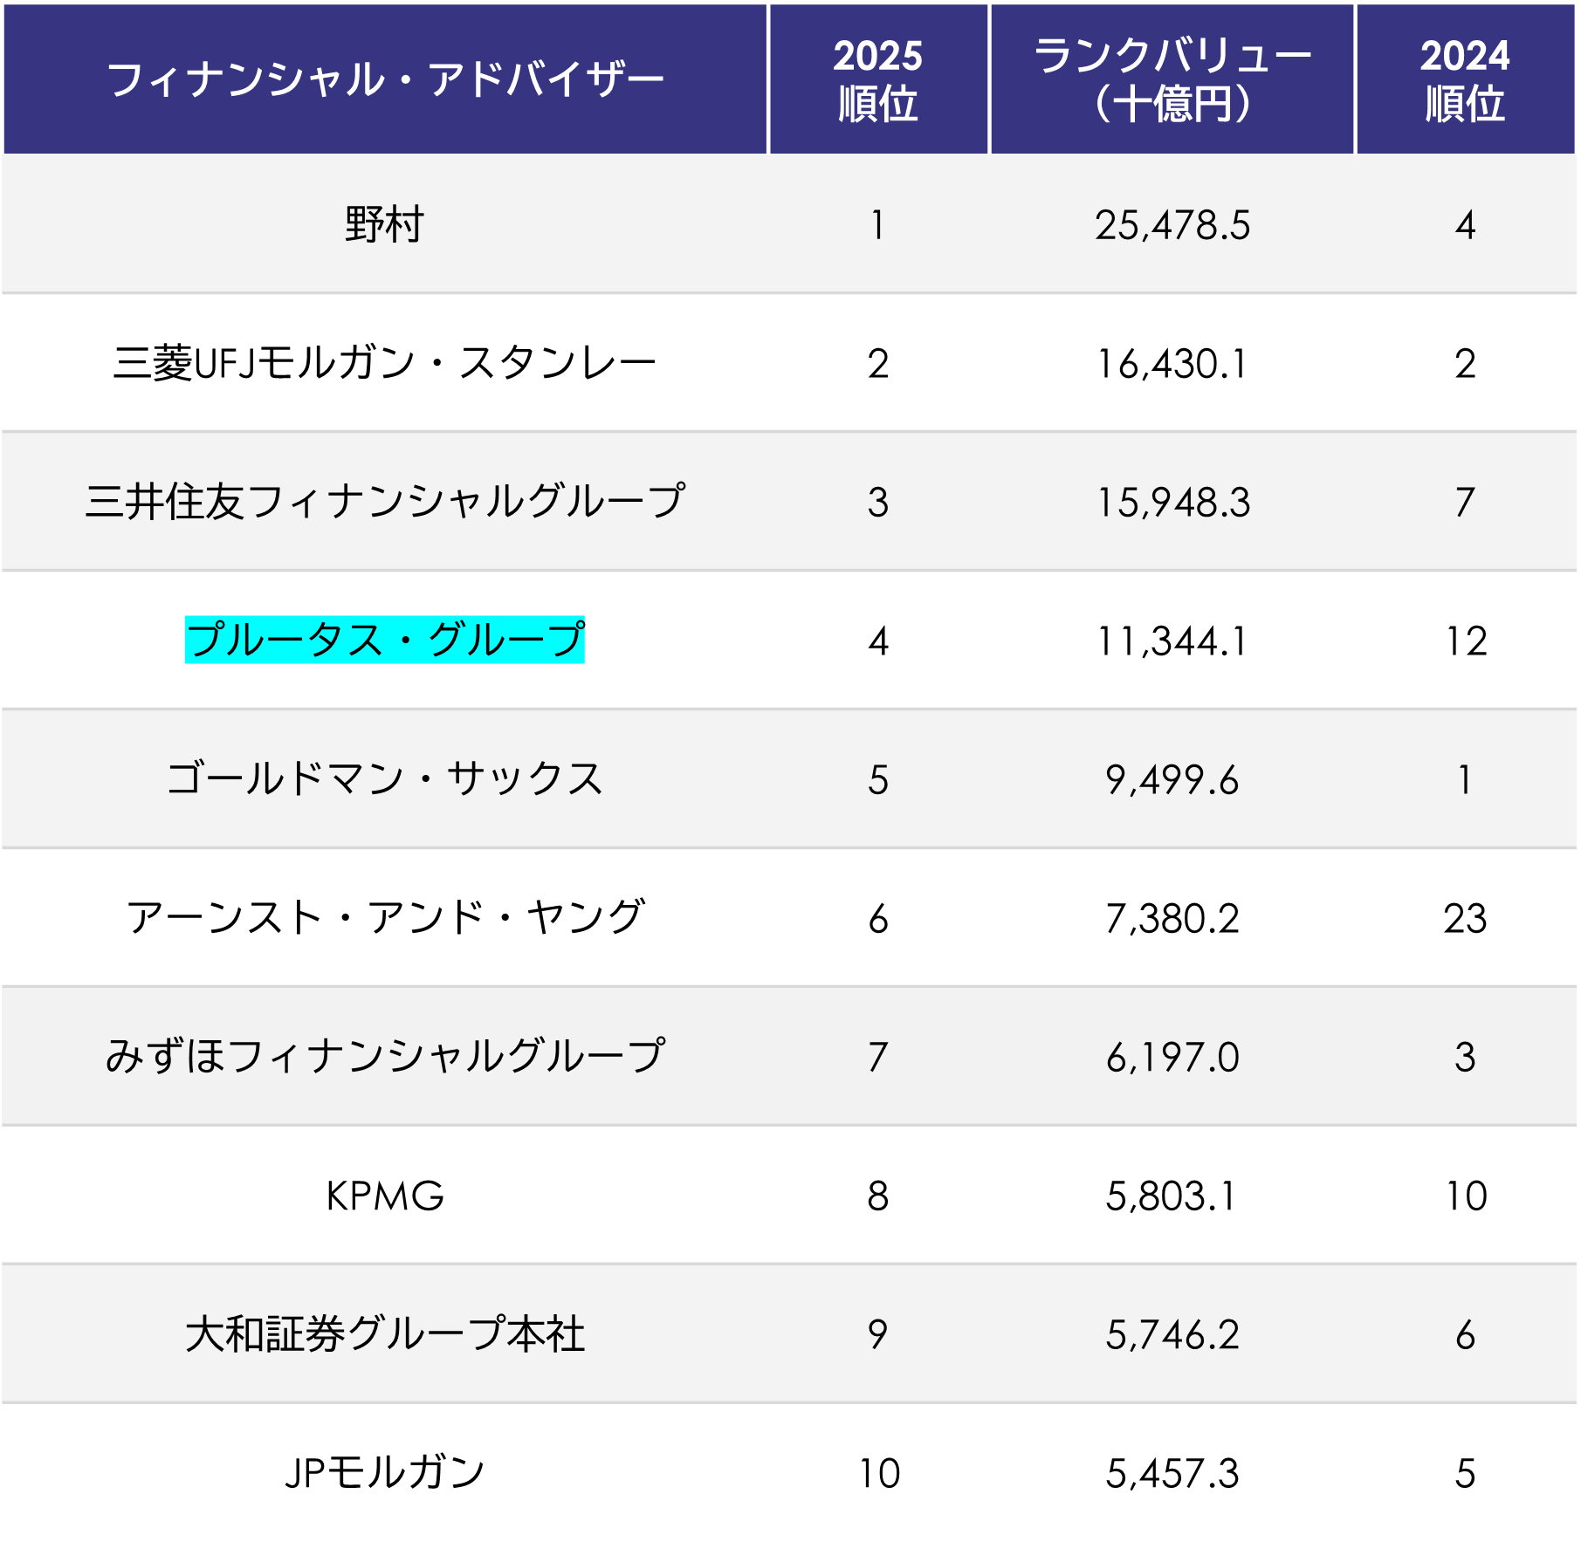Select the 2025 順位 column header
Viewport: 1581px width, 1542px height.
(x=877, y=79)
